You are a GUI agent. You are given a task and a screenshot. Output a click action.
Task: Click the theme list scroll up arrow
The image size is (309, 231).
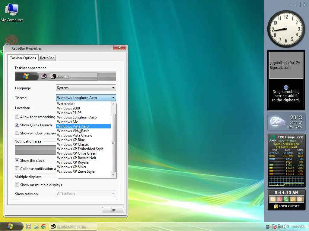113,104
